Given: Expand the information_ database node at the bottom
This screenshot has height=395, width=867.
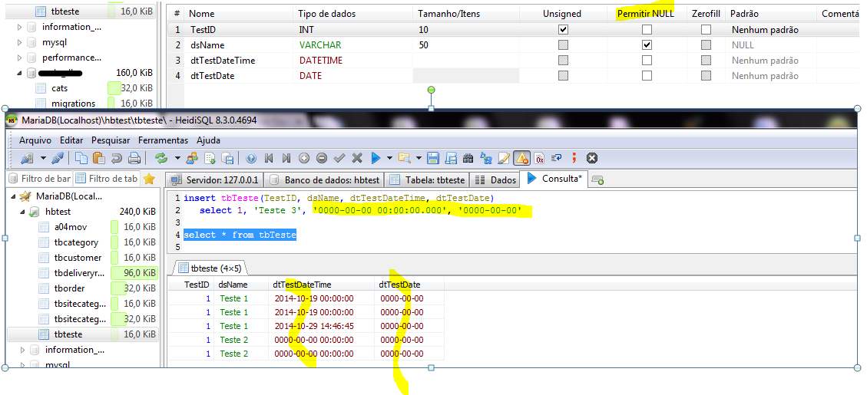Looking at the screenshot, I should pyautogui.click(x=22, y=350).
